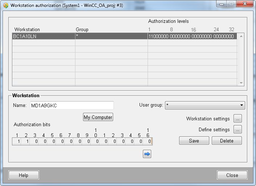The image size is (256, 186).
Task: Toggle authorization bit 15
Action: point(139,141)
